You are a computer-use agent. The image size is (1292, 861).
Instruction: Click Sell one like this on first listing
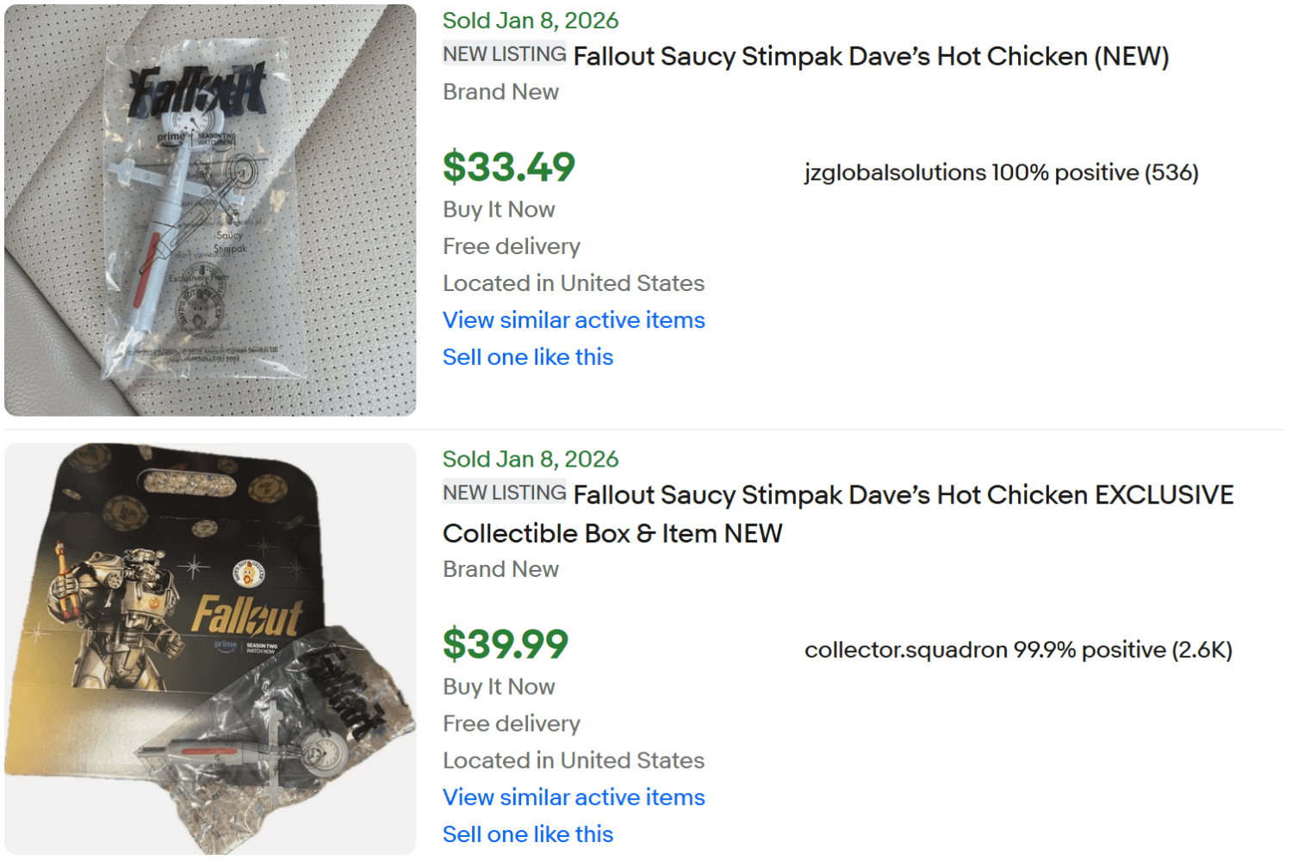(x=527, y=356)
